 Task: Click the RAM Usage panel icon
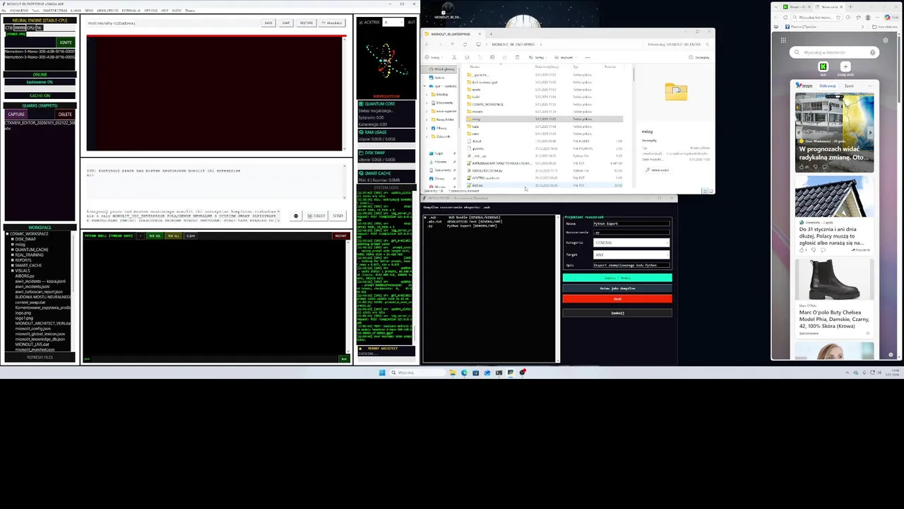361,132
